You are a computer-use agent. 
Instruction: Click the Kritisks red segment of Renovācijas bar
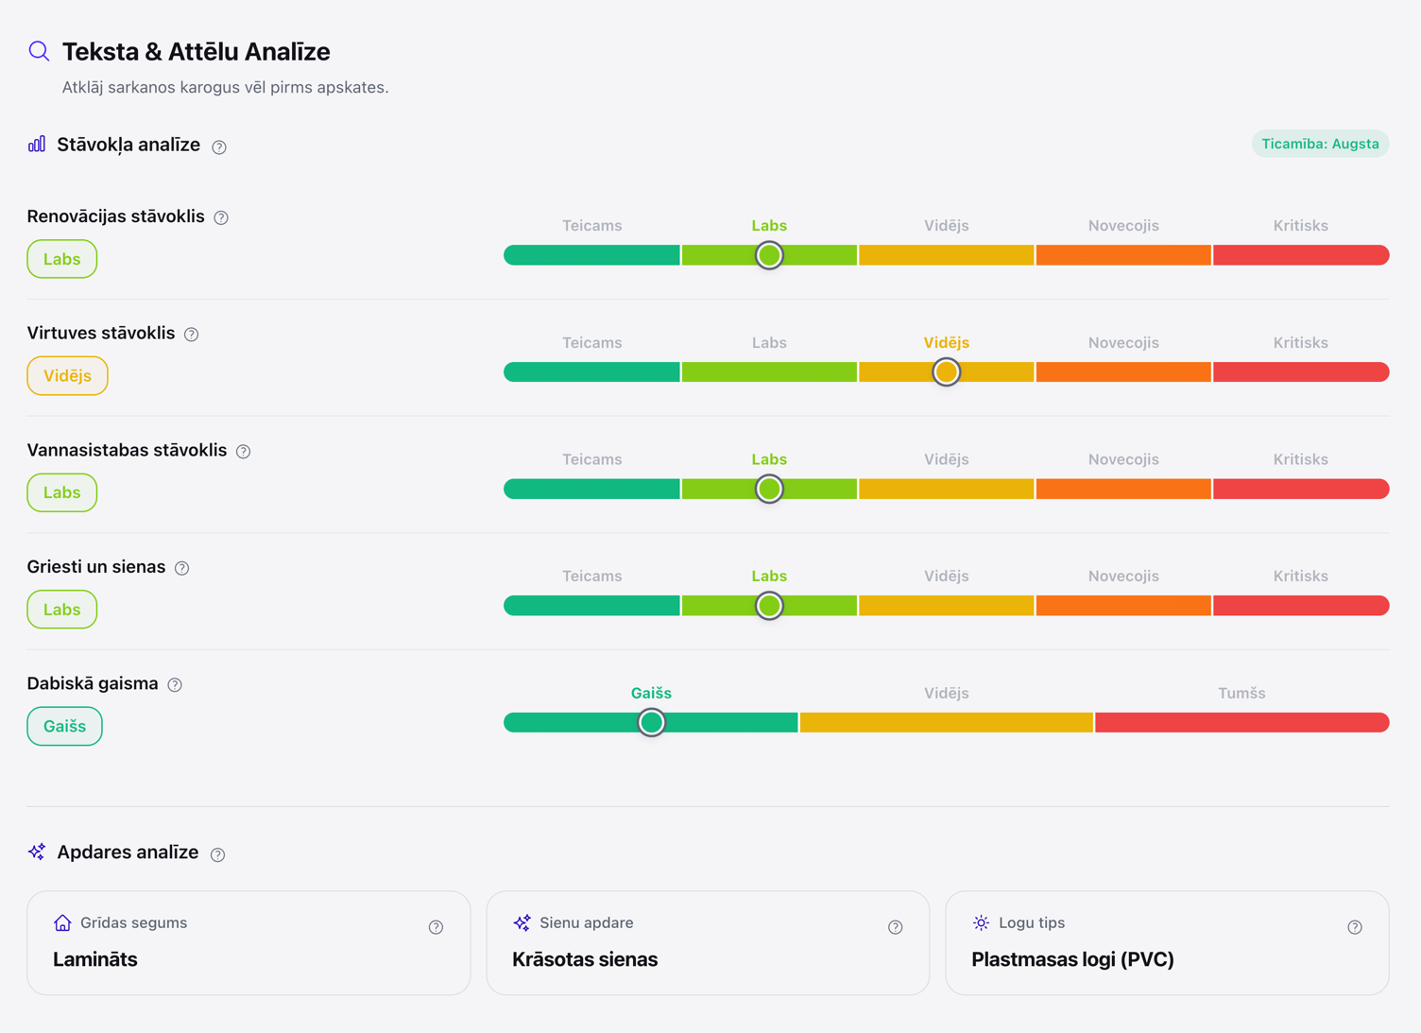pyautogui.click(x=1301, y=255)
